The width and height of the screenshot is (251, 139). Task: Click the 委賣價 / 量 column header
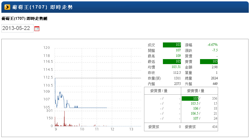coord(196,91)
